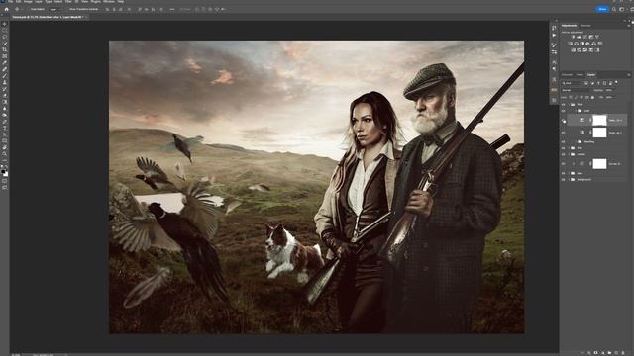The height and width of the screenshot is (356, 634).
Task: Open the layer Opacity dropdown
Action: coord(615,90)
